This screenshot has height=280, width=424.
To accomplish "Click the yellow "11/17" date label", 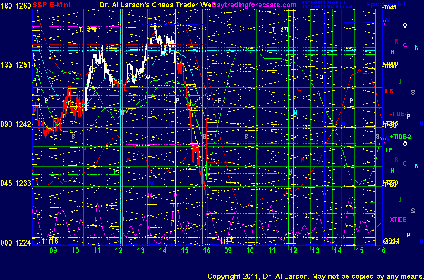I will point(225,241).
